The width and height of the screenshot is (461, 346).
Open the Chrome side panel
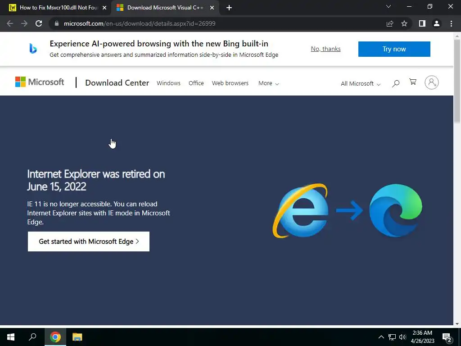point(422,23)
